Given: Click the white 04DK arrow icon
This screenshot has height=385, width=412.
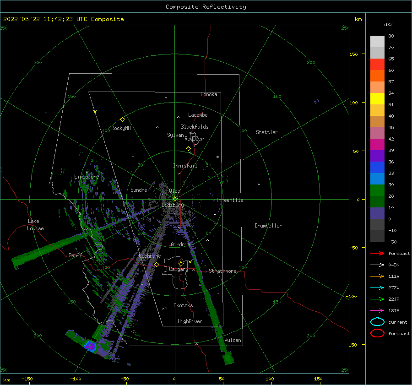Looking at the screenshot, I should coord(377,265).
